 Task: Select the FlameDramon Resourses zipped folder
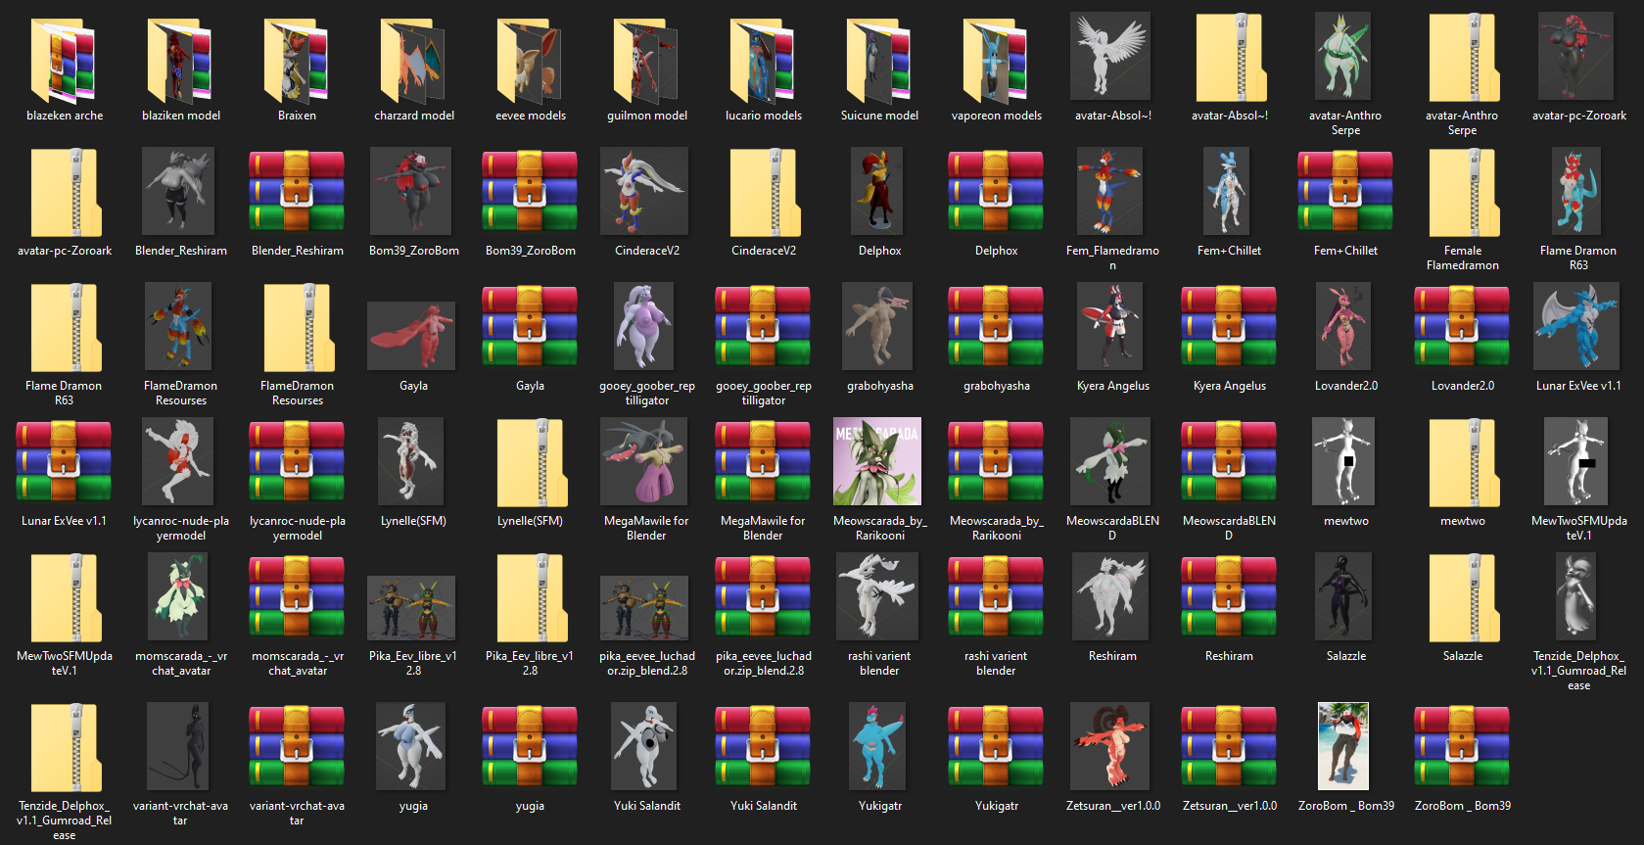298,329
